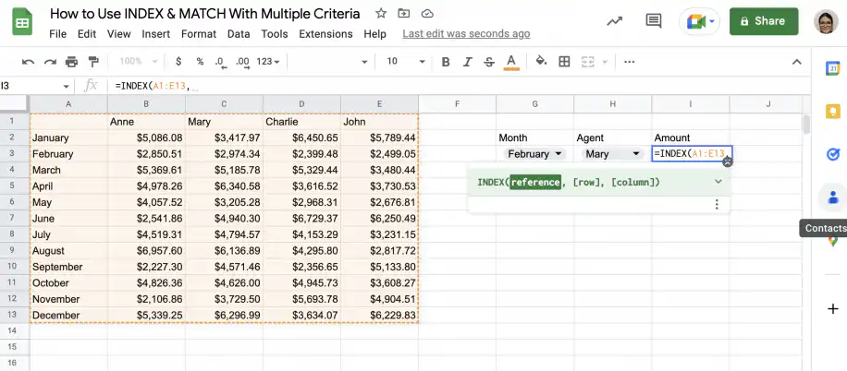Click the Share button

(764, 21)
